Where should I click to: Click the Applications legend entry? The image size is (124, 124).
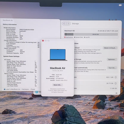pos(69,37)
